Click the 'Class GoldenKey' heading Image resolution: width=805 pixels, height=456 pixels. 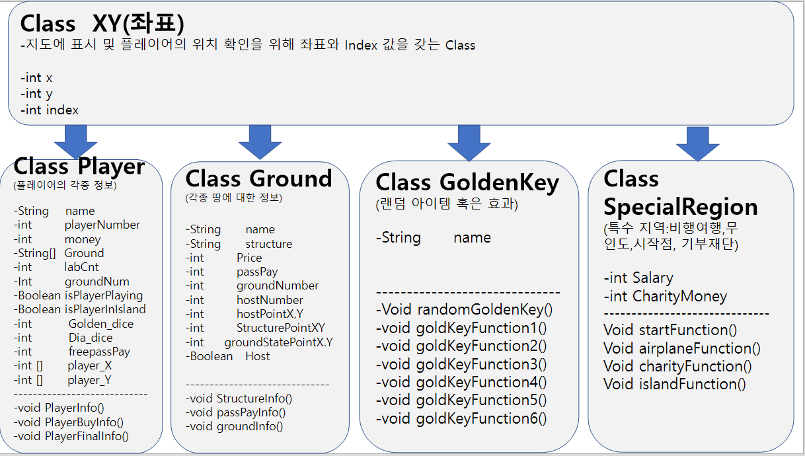click(x=467, y=182)
